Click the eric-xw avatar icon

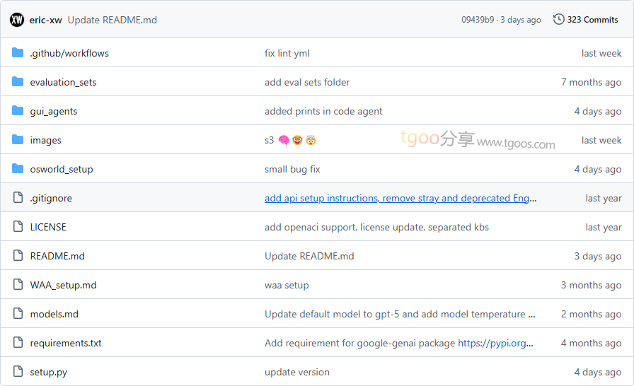pos(17,20)
